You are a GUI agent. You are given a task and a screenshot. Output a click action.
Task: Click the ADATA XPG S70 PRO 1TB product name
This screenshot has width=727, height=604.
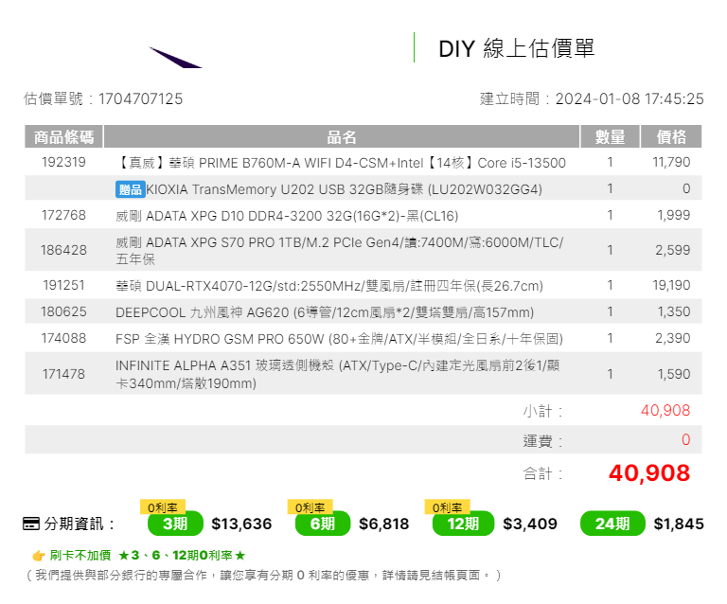point(340,251)
